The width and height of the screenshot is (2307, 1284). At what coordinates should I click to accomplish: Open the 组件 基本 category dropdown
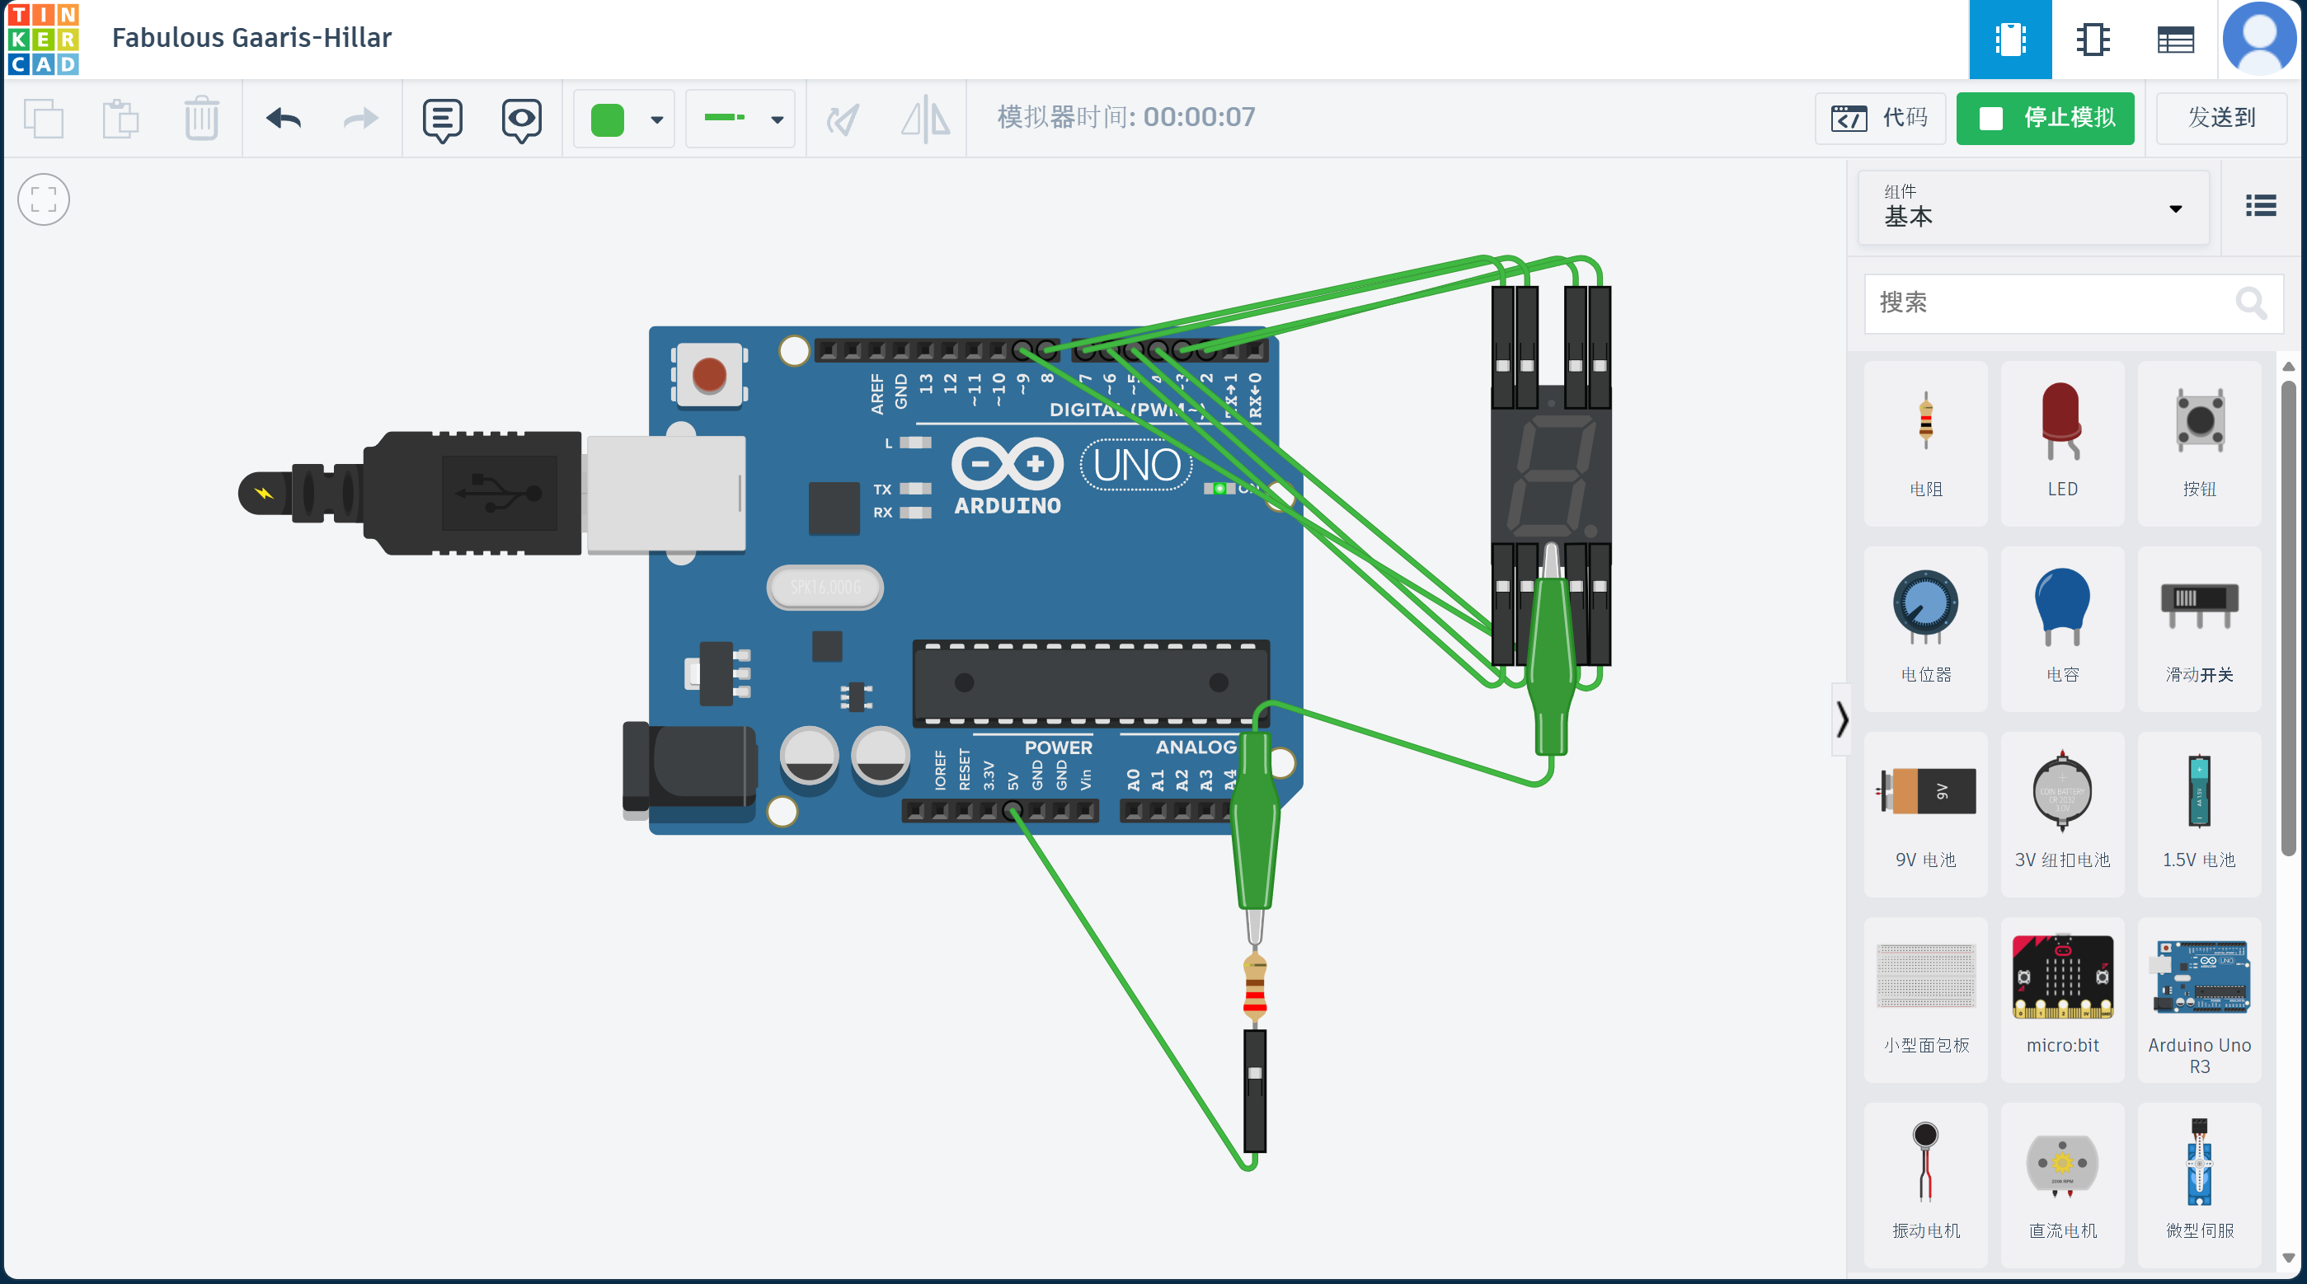point(2033,207)
